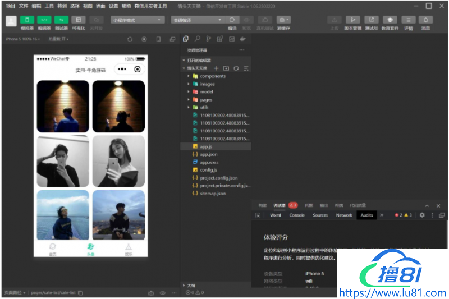This screenshot has height=299, width=449.
Task: Open the devtools settings gear icon
Action: pos(422,215)
